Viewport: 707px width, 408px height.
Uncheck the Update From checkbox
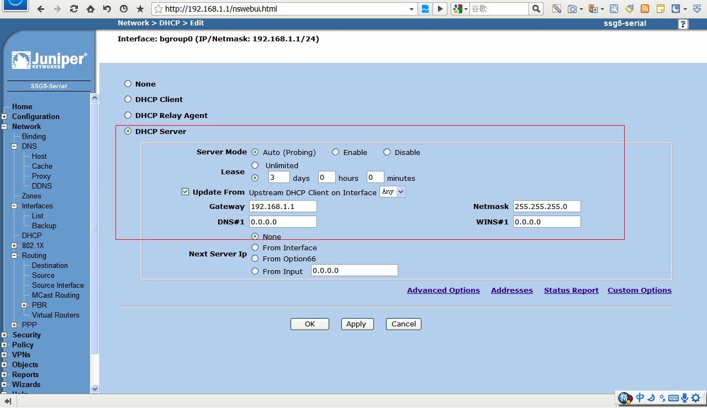pos(186,192)
